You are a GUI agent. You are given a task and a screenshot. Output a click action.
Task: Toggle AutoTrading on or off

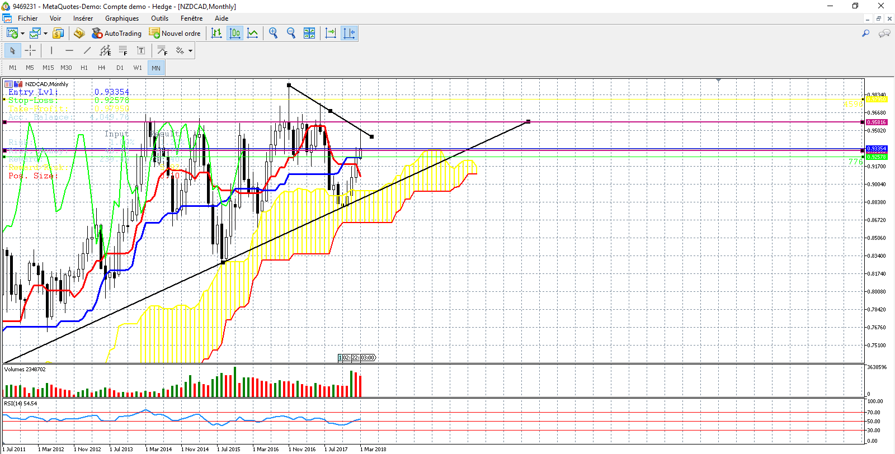point(117,34)
